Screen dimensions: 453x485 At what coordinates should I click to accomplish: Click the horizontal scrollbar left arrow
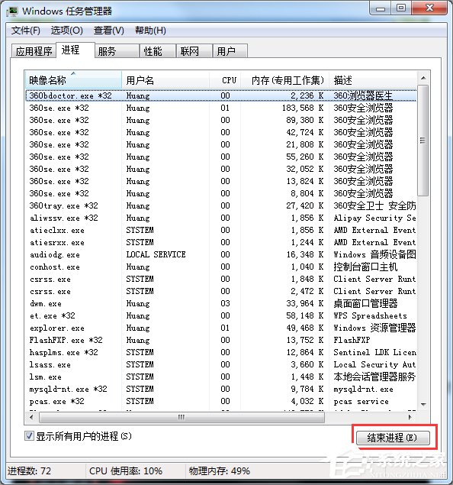[31, 417]
